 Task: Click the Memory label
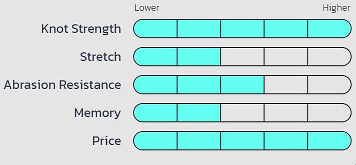[x=97, y=113]
